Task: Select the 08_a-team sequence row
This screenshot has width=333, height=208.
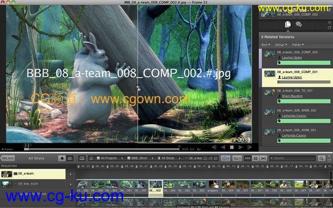Action: [x=33, y=174]
